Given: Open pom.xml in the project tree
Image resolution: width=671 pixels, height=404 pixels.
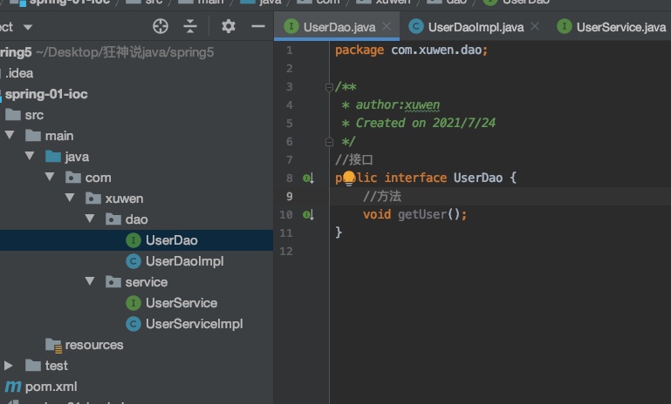Looking at the screenshot, I should click(x=51, y=386).
